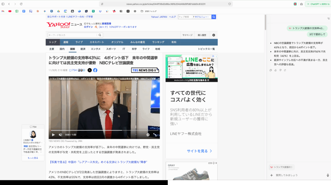Expand the もっと見る comments link
This screenshot has width=331, height=185.
[x=33, y=158]
